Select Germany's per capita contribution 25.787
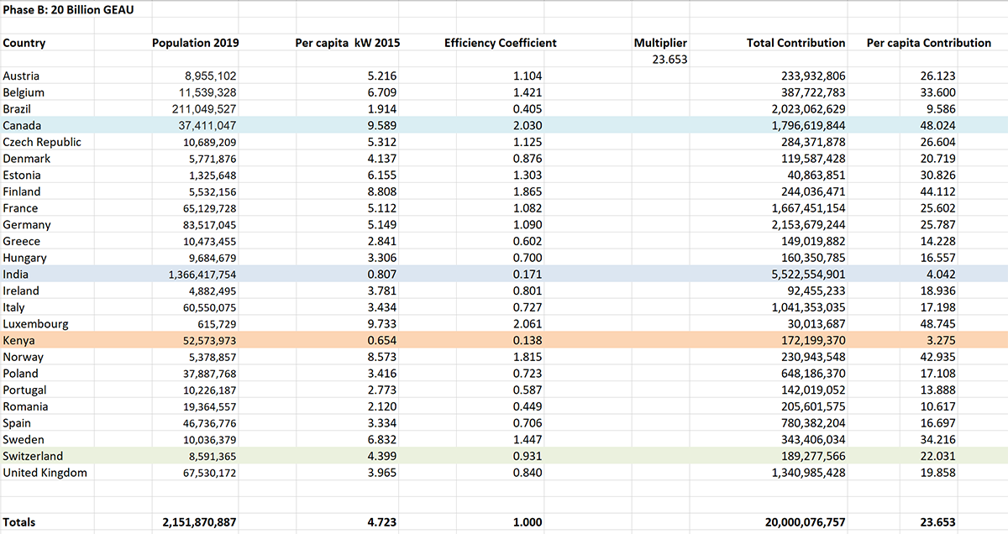Image resolution: width=1008 pixels, height=534 pixels. click(937, 225)
